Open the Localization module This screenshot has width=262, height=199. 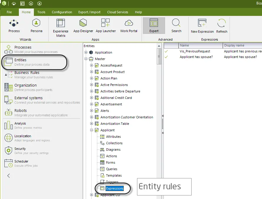(x=27, y=138)
